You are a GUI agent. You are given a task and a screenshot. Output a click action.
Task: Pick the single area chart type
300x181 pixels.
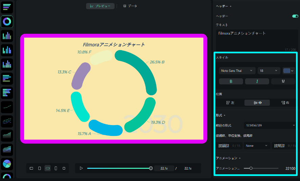point(7,136)
